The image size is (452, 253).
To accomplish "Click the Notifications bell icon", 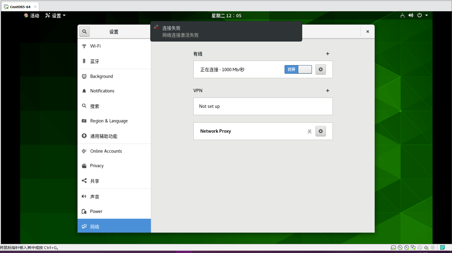I will [84, 91].
